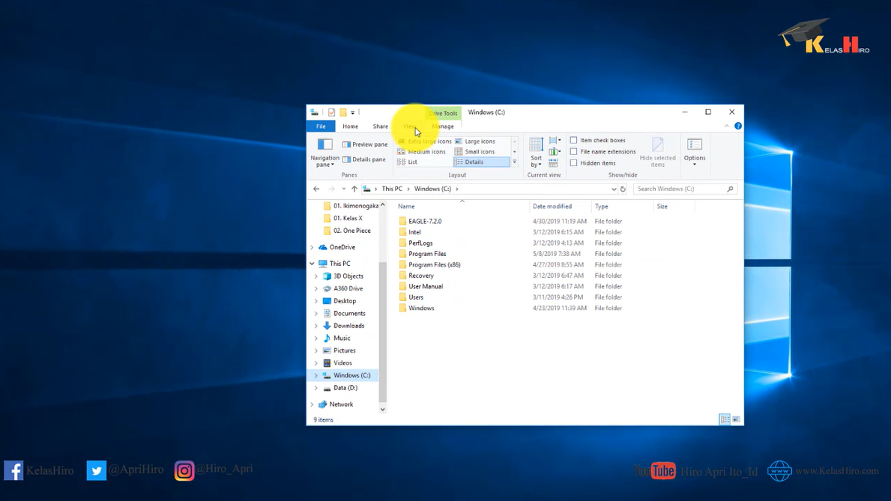Image resolution: width=891 pixels, height=501 pixels.
Task: Open the Manage tab
Action: coord(443,126)
